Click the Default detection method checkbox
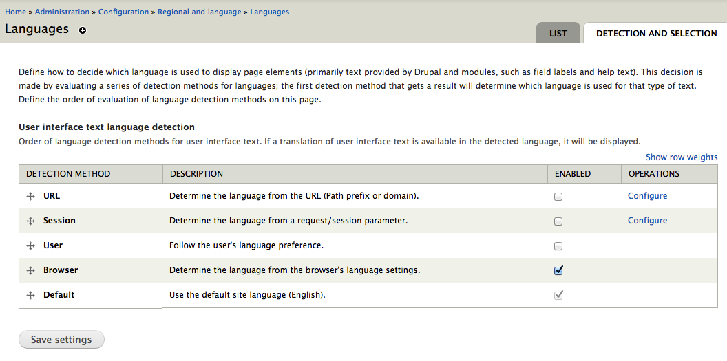 point(558,295)
